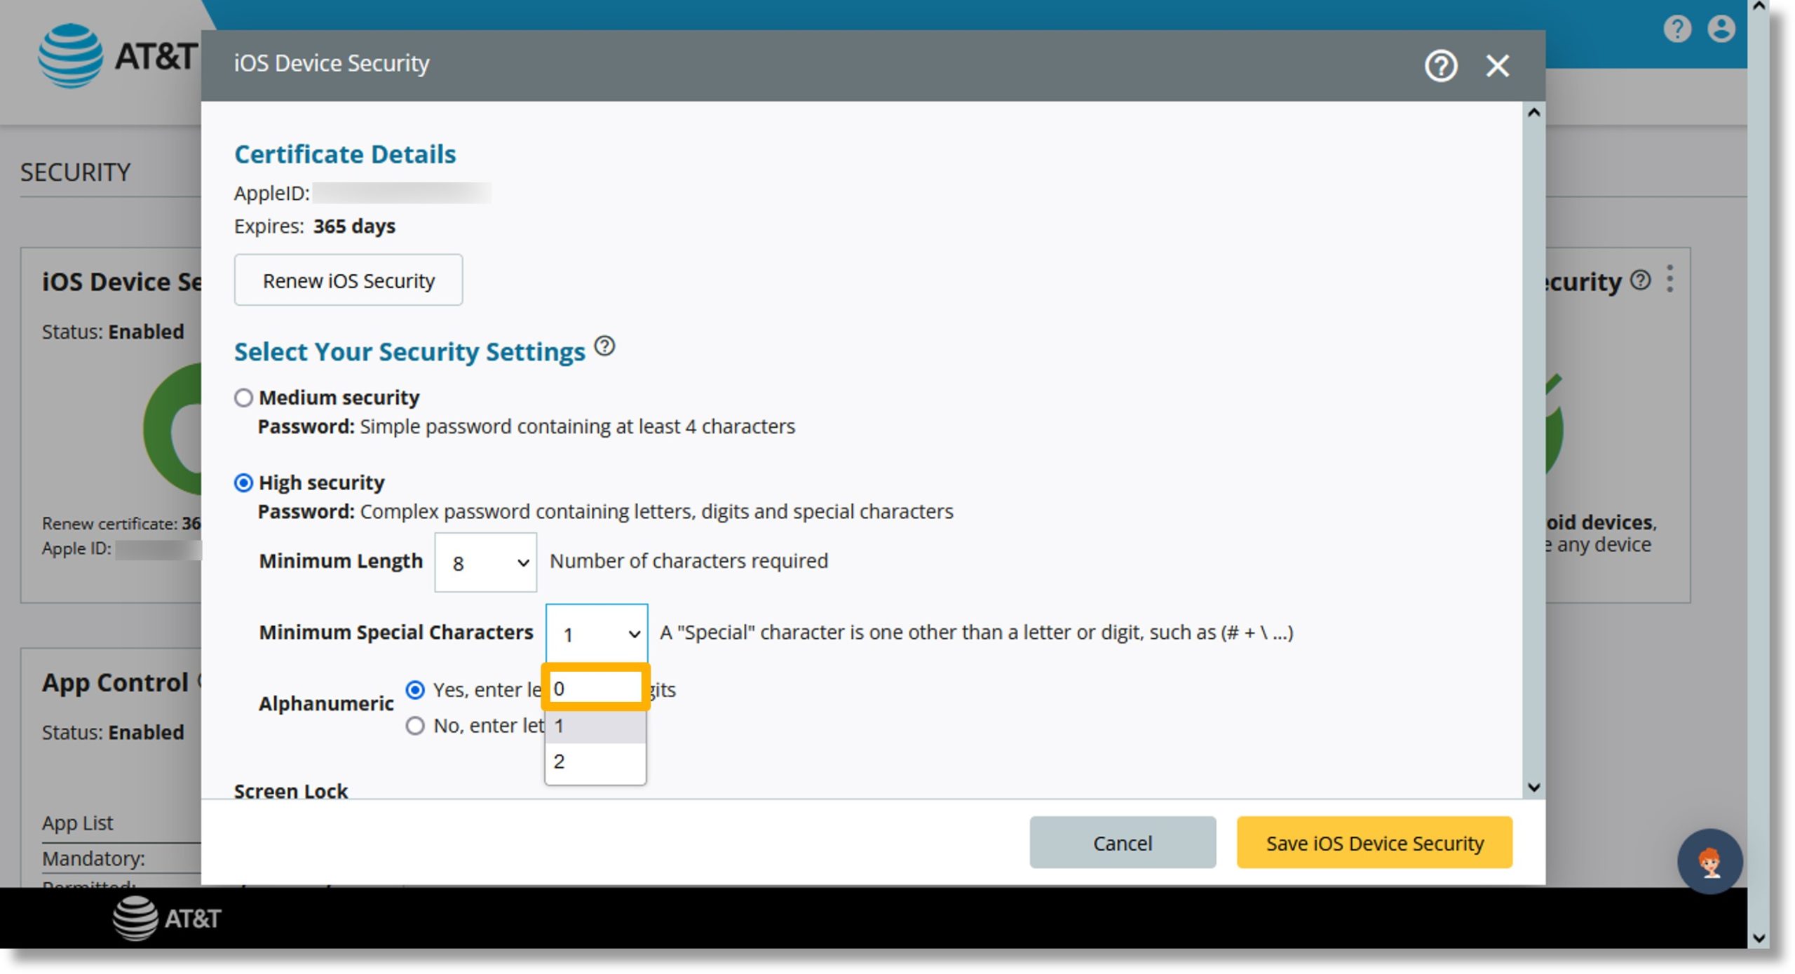The width and height of the screenshot is (1795, 974).
Task: Click Save iOS Device Security button
Action: [x=1378, y=844]
